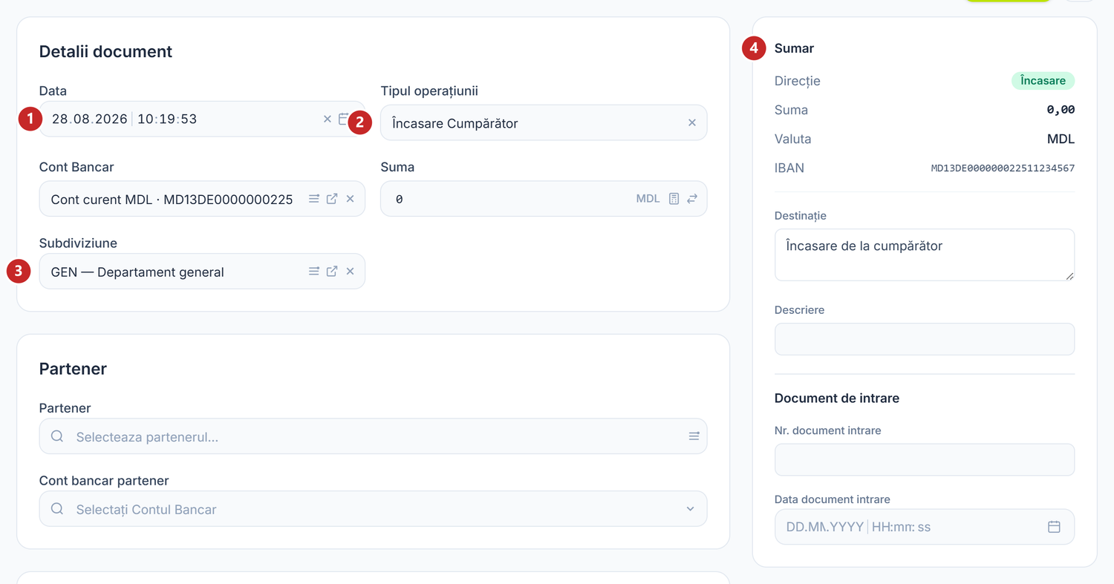Focus the empty Descriere field
The width and height of the screenshot is (1114, 584).
click(x=925, y=339)
